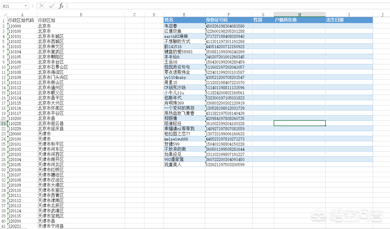Select the name cell yy1104baby

click(x=184, y=77)
